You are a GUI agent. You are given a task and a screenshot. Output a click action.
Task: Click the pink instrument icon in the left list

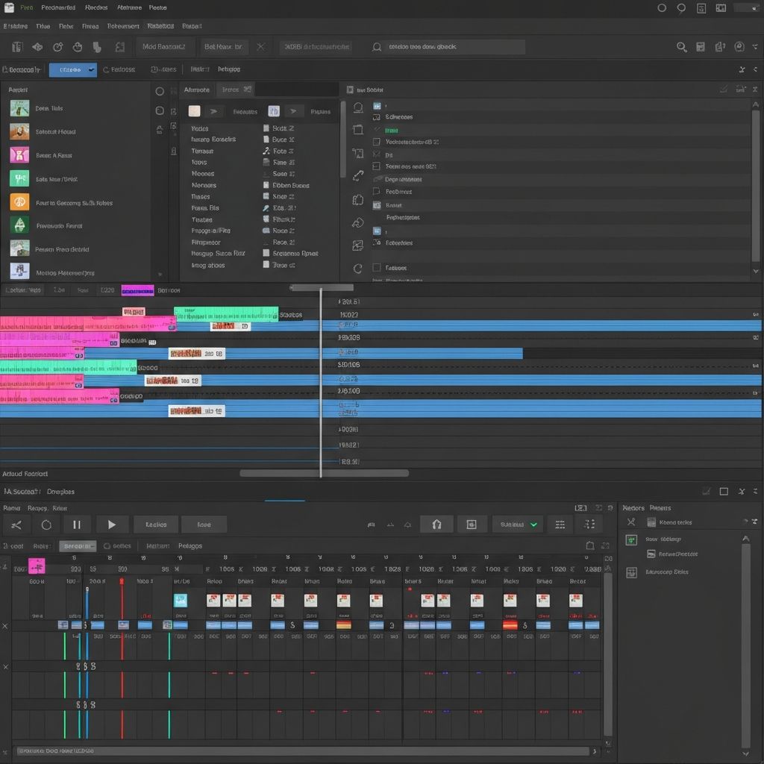coord(19,155)
